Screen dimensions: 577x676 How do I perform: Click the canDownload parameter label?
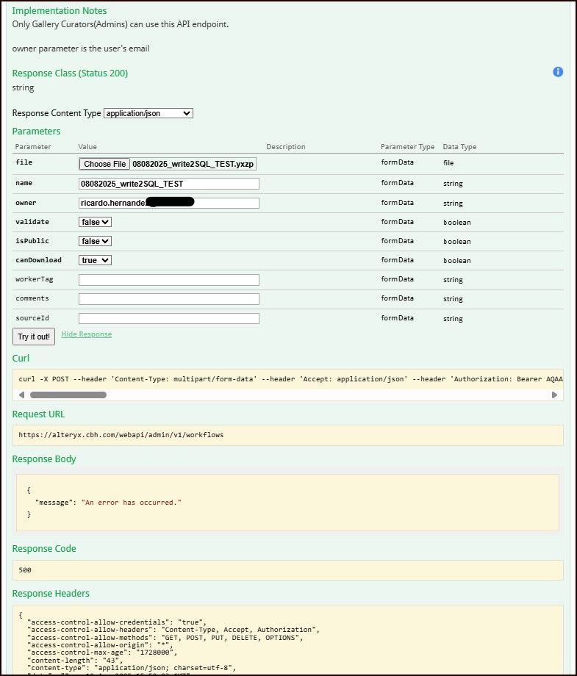tap(38, 260)
